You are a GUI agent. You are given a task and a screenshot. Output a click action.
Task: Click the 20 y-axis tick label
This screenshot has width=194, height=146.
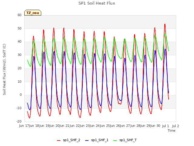point(19,68)
